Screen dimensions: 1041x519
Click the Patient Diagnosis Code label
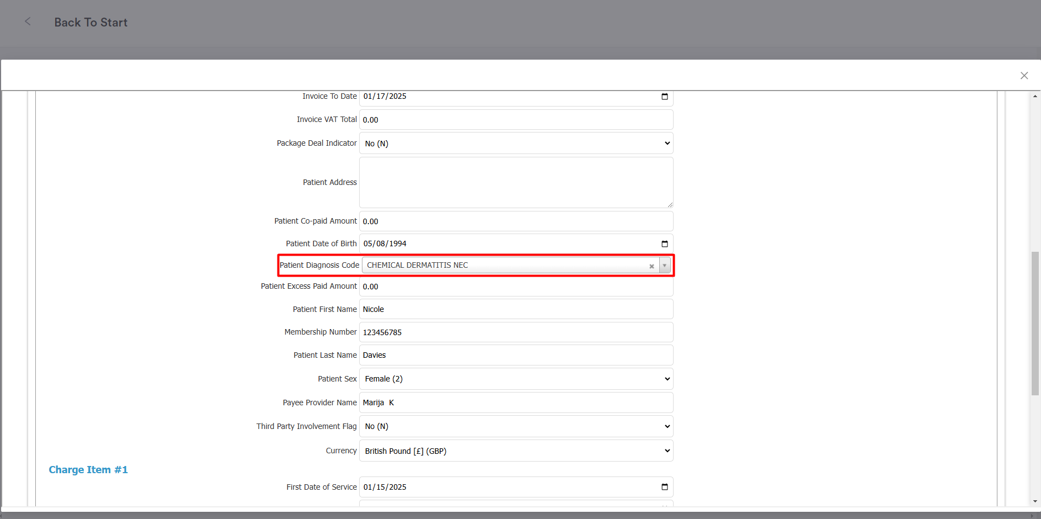[319, 265]
